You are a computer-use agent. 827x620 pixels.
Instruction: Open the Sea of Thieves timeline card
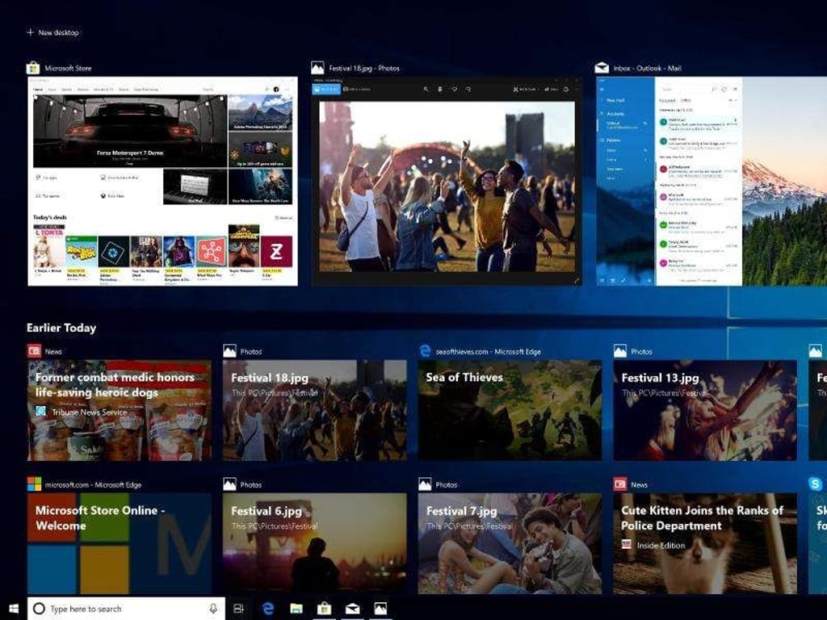click(510, 410)
